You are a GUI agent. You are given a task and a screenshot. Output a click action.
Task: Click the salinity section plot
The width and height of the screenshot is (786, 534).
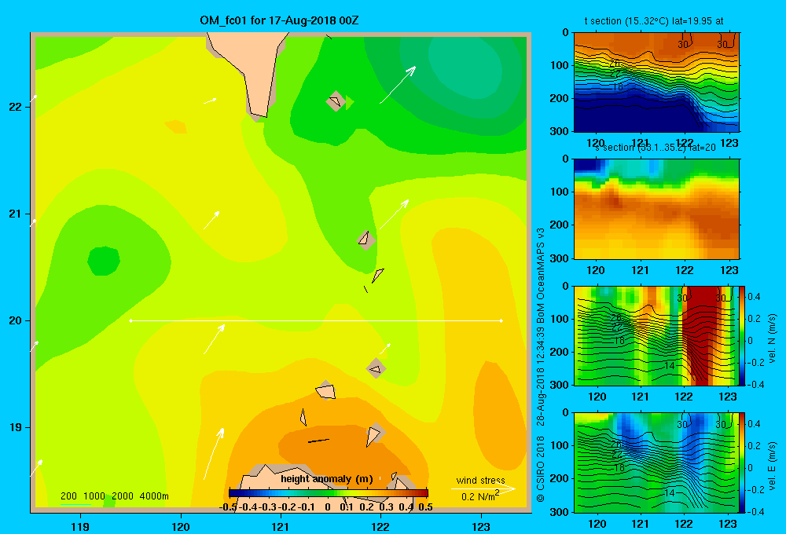click(656, 209)
